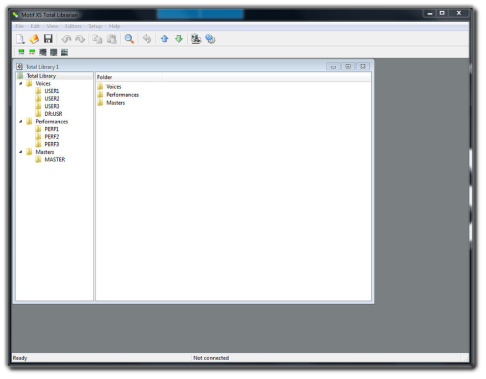Open the Edit menu

point(35,27)
